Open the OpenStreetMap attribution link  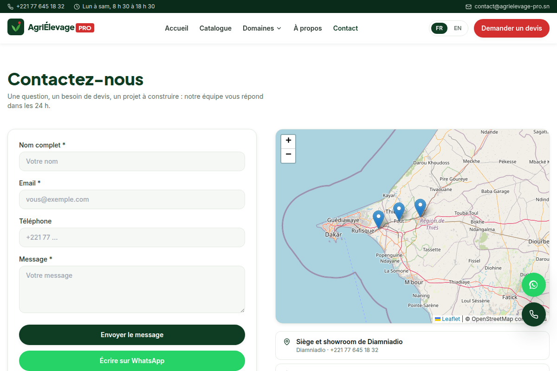point(492,319)
